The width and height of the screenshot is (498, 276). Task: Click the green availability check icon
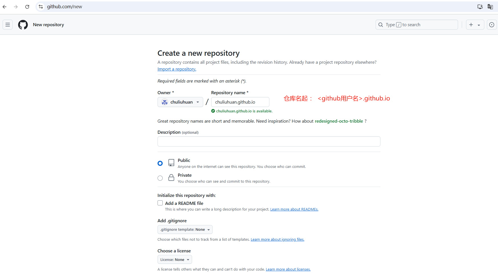coord(213,111)
